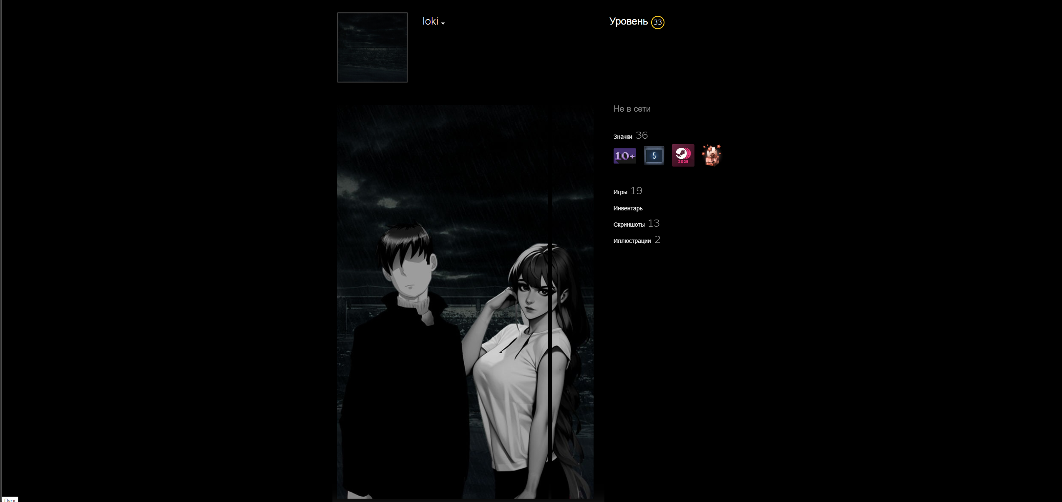Click the level 33 circle badge

[x=657, y=22]
